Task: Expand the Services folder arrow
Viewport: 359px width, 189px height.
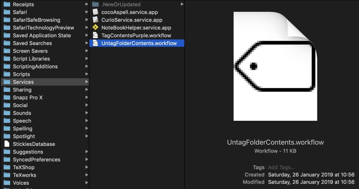Action: click(x=87, y=82)
